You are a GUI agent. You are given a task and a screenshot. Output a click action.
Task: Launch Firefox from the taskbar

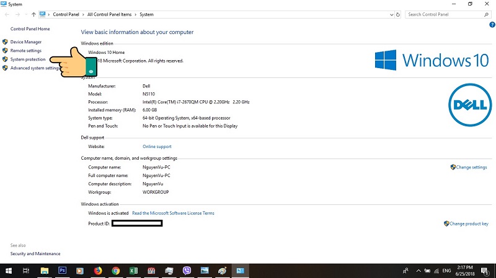98,271
